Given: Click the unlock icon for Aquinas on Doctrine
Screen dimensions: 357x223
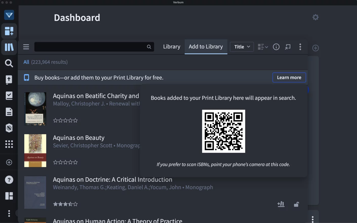Looking at the screenshot, I should click(296, 204).
